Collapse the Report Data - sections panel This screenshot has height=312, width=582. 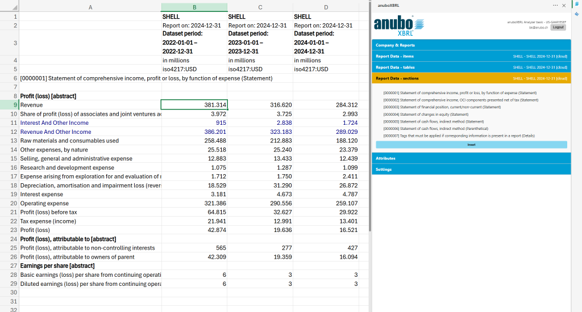[x=471, y=78]
